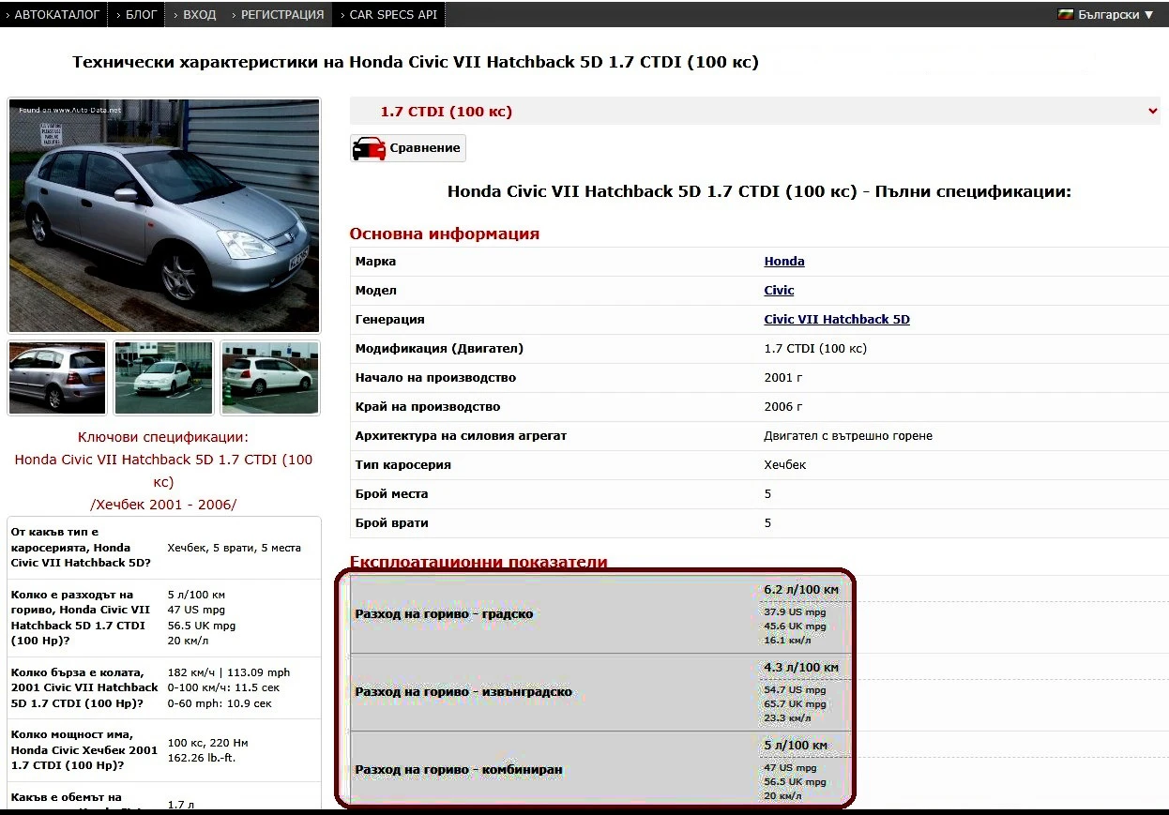
Task: Open the large silver Honda Civic photo
Action: pyautogui.click(x=164, y=216)
